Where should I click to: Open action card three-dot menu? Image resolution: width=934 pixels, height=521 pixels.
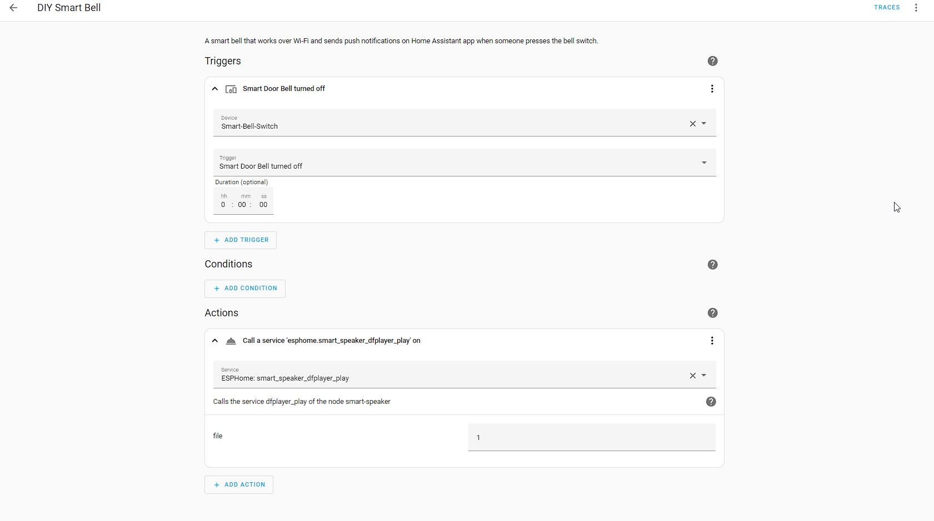[712, 341]
